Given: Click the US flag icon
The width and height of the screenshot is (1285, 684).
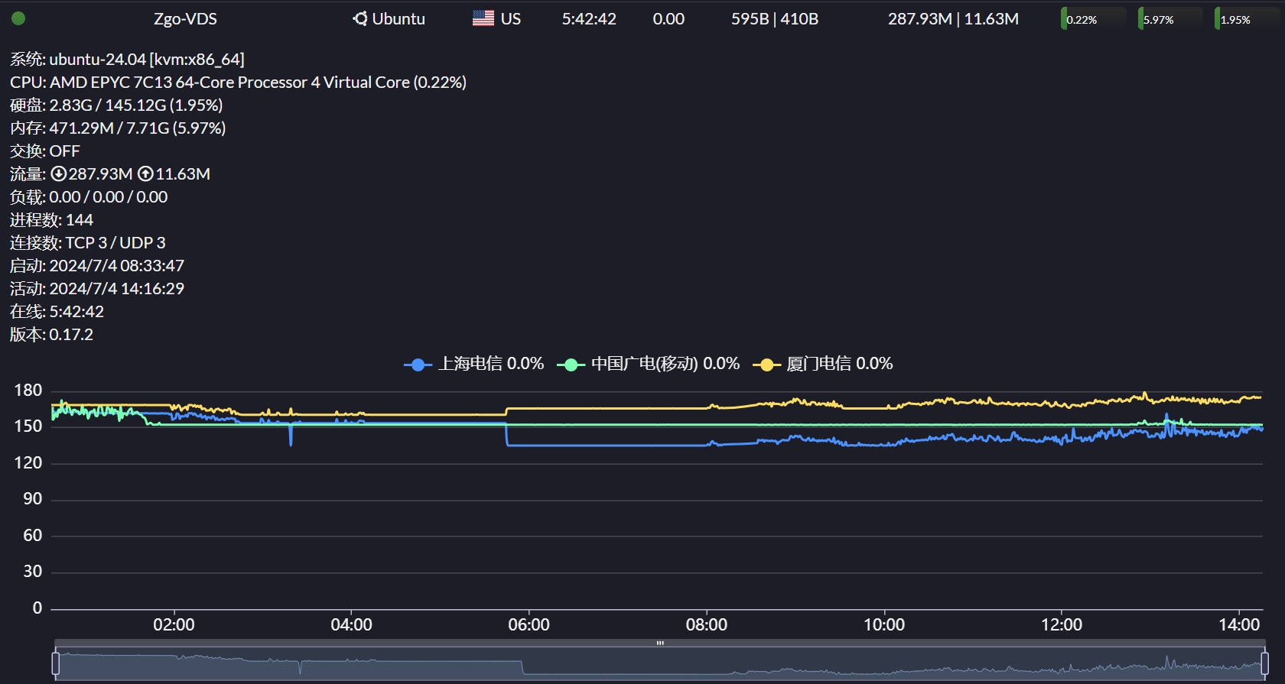Looking at the screenshot, I should [x=483, y=18].
